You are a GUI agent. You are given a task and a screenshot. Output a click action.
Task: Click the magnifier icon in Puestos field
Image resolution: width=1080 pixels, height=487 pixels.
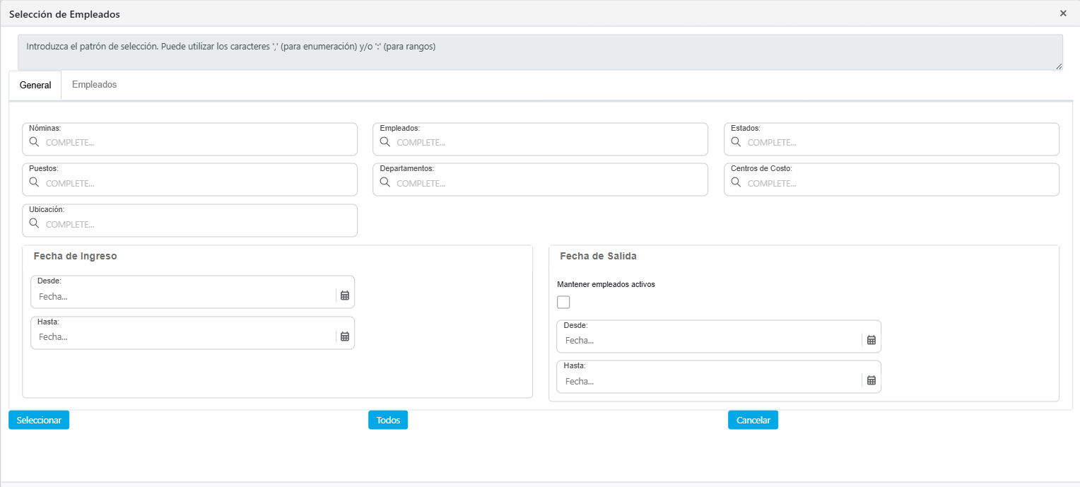coord(34,182)
